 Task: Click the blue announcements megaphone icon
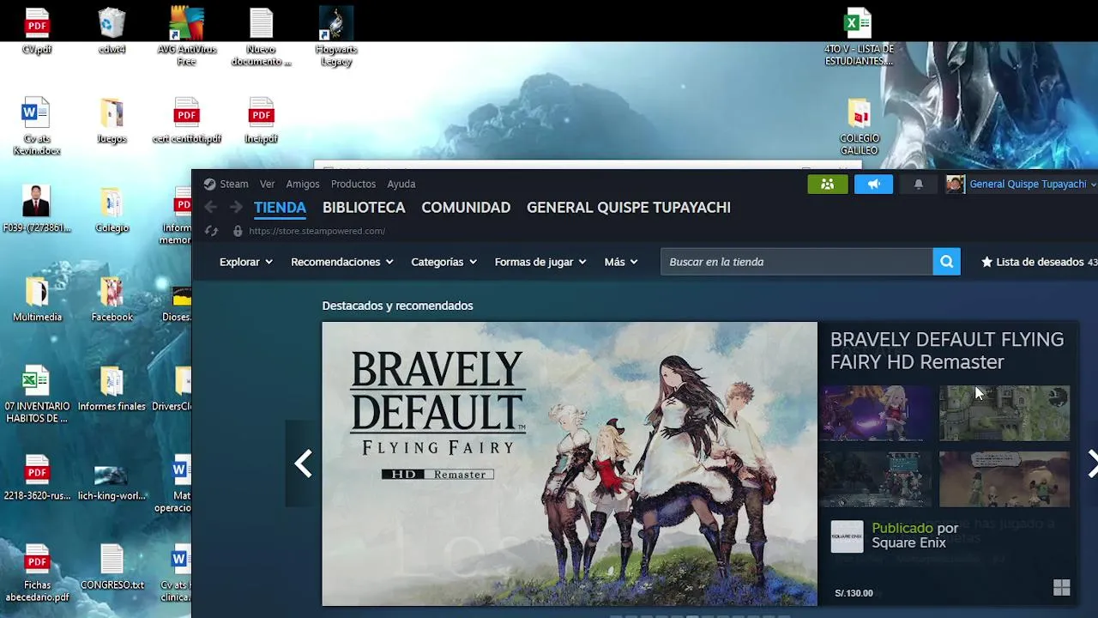873,184
